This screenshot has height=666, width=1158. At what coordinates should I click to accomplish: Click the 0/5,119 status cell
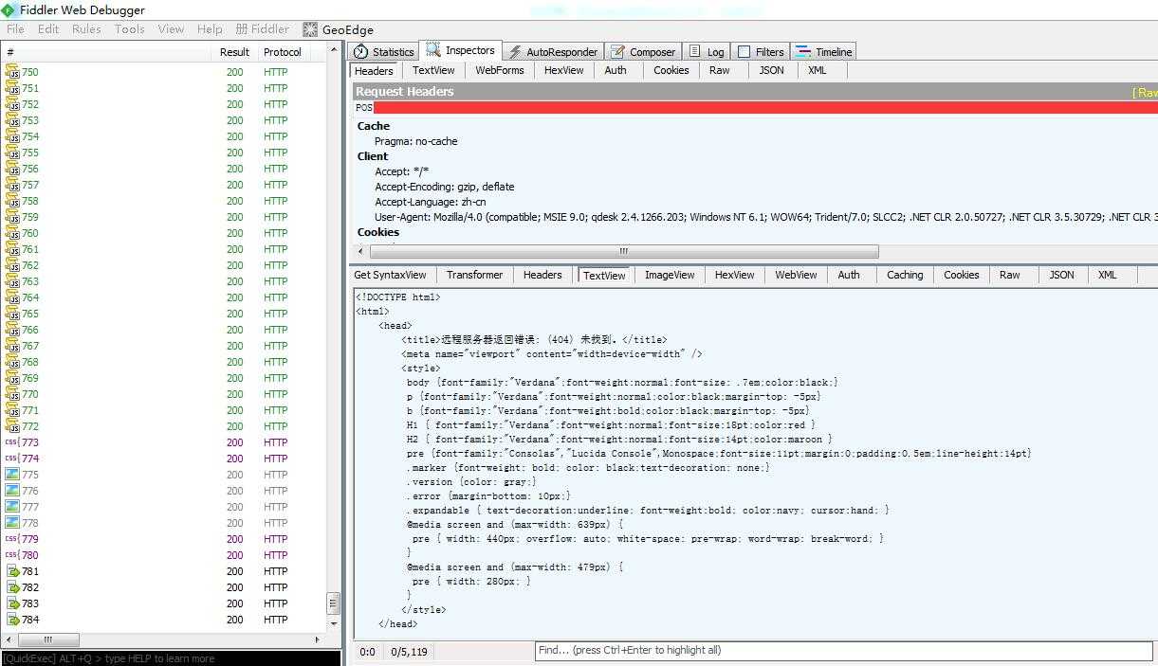(x=409, y=652)
